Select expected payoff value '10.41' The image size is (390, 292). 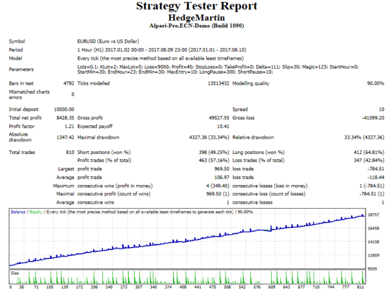223,126
